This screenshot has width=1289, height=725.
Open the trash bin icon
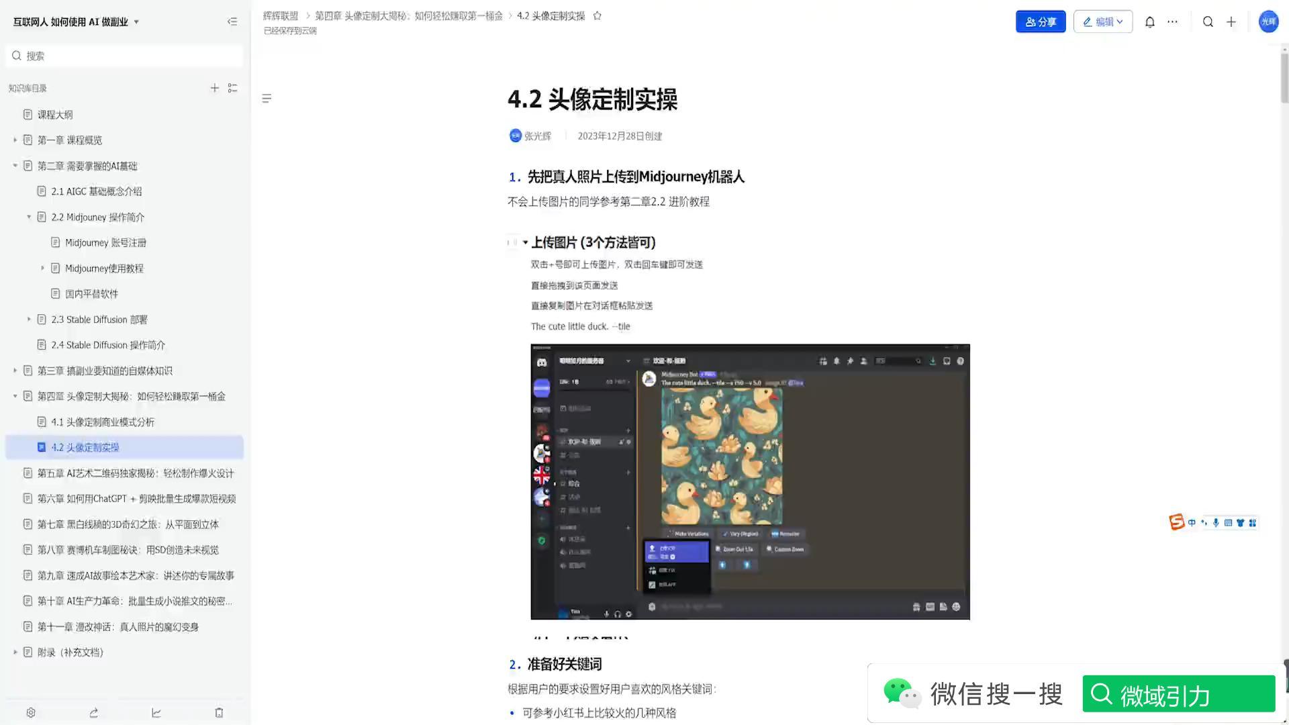click(x=219, y=712)
